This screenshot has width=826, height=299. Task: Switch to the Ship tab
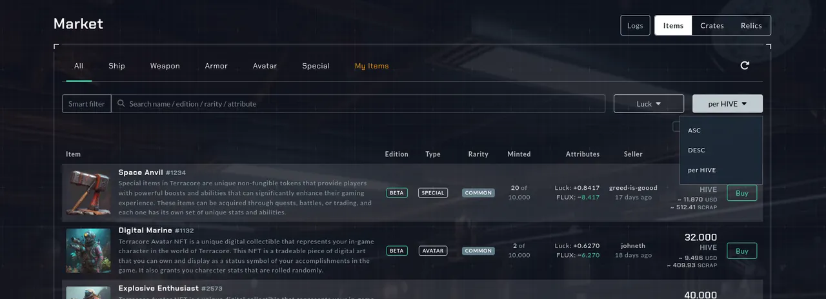(117, 66)
